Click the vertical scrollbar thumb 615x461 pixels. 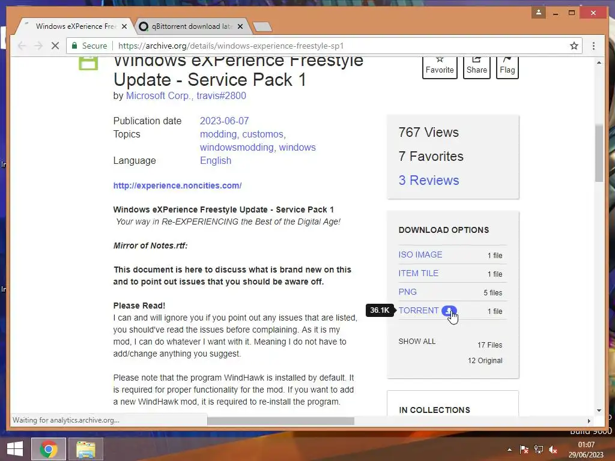(599, 153)
